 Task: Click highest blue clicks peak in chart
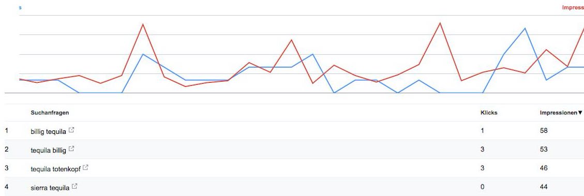[525, 28]
